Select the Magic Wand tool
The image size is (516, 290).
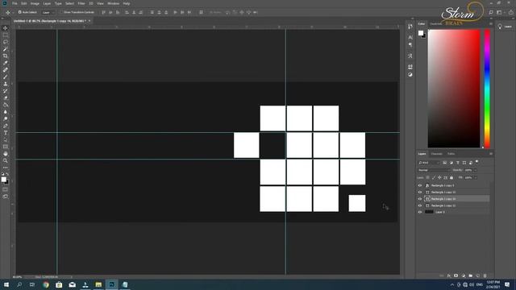(6, 49)
